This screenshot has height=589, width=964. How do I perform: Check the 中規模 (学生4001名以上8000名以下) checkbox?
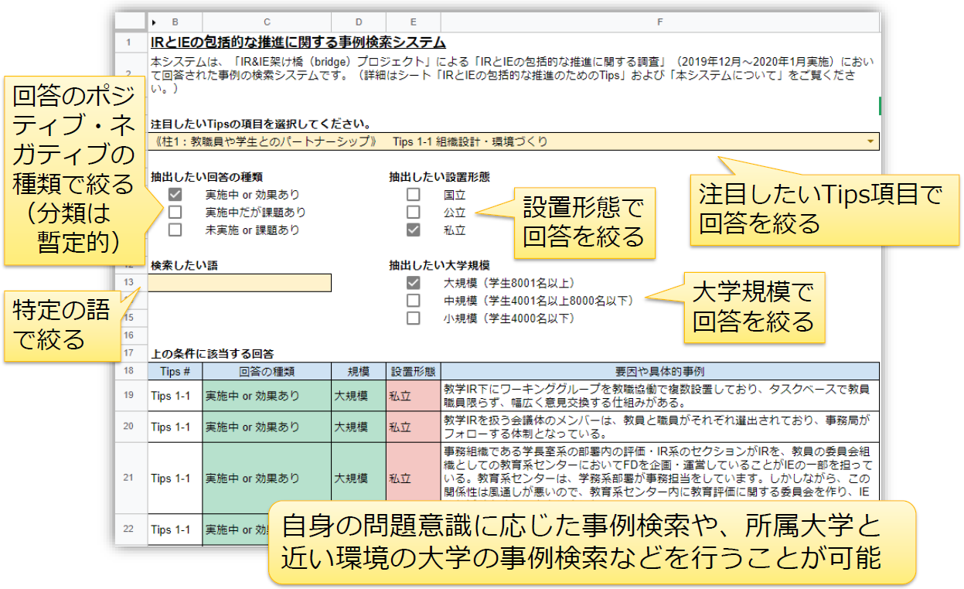[414, 301]
